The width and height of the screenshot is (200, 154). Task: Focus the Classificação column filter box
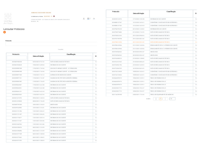click(x=71, y=58)
